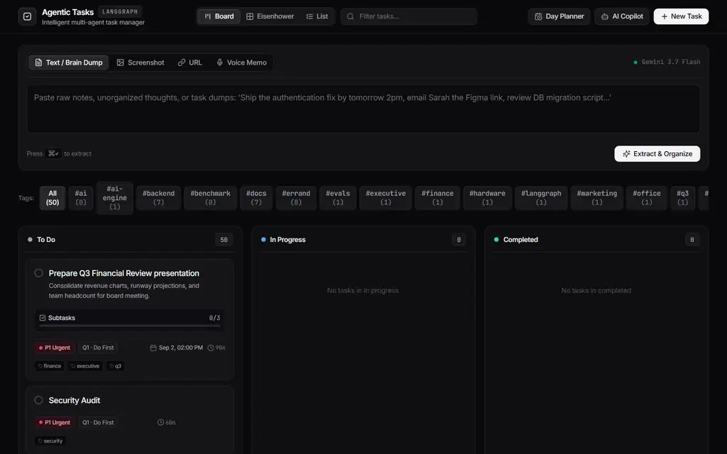Open the Voice Memo input tab
The width and height of the screenshot is (727, 454).
241,62
